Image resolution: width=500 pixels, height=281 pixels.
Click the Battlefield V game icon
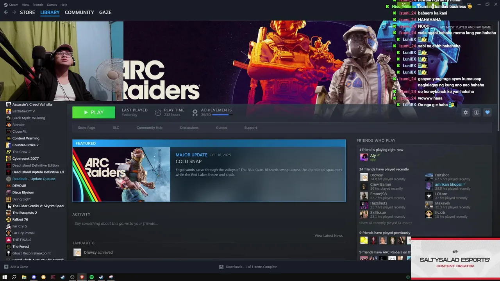click(9, 111)
